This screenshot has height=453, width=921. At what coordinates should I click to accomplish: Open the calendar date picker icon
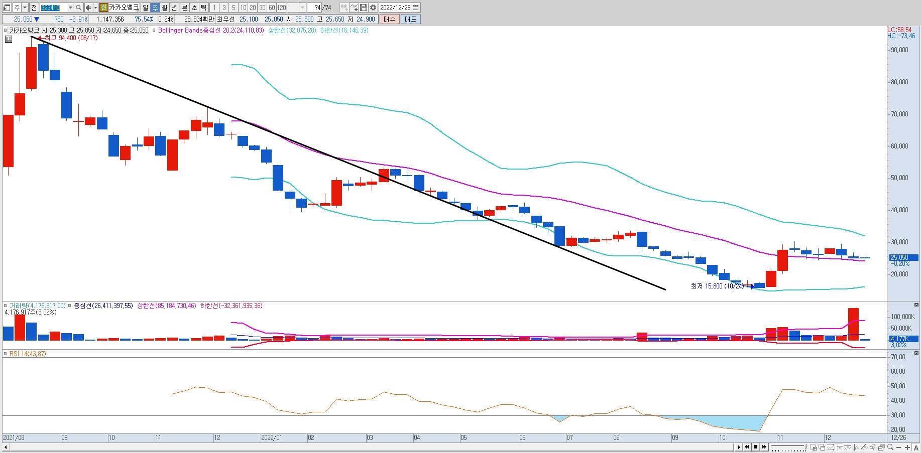415,8
